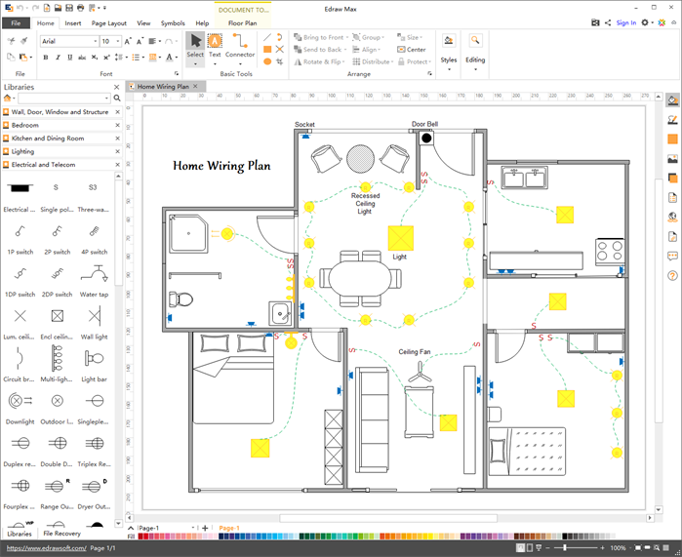This screenshot has width=682, height=557.
Task: Open the Page Layout ribbon tab
Action: coord(108,22)
